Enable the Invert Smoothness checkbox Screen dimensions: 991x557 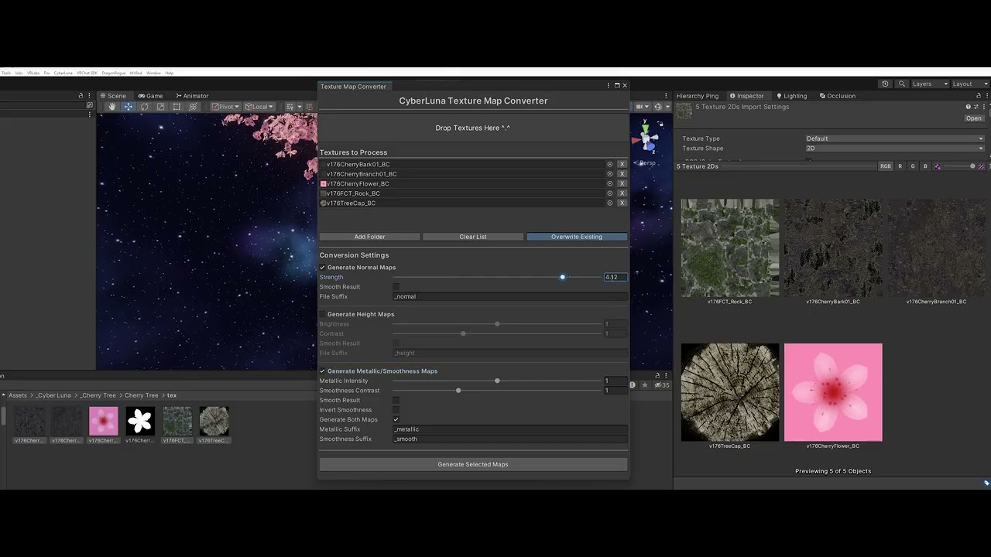[x=396, y=410]
